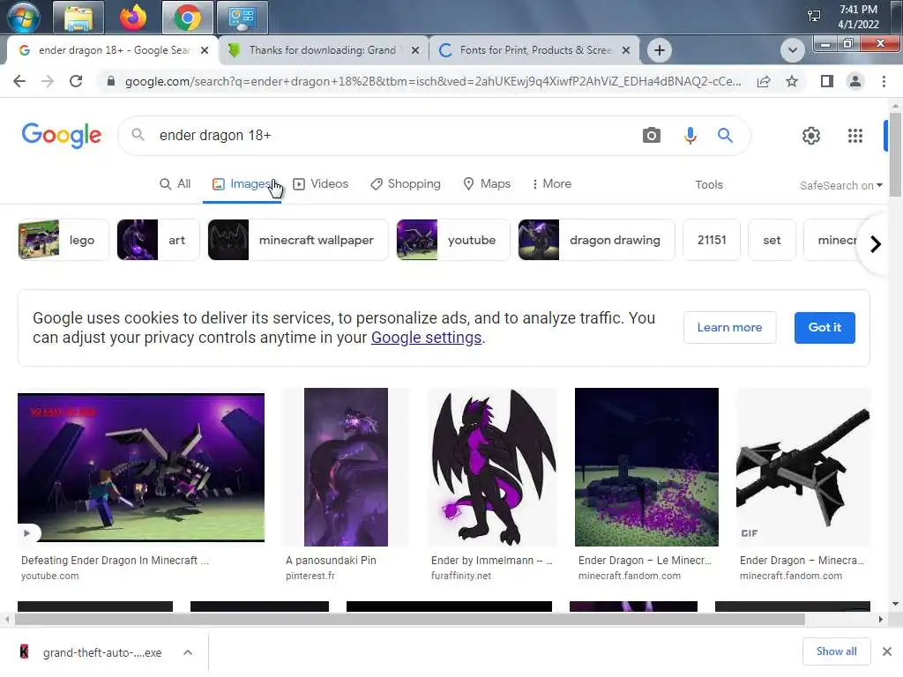Open the Shopping results tab
Image resolution: width=903 pixels, height=677 pixels.
406,183
